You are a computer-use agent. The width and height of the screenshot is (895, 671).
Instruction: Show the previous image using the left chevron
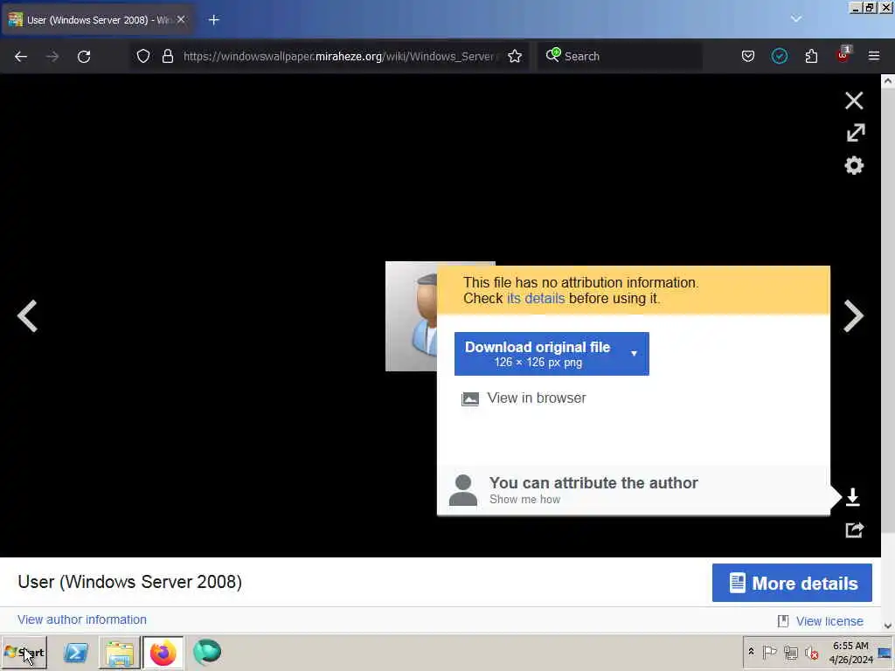click(x=27, y=315)
